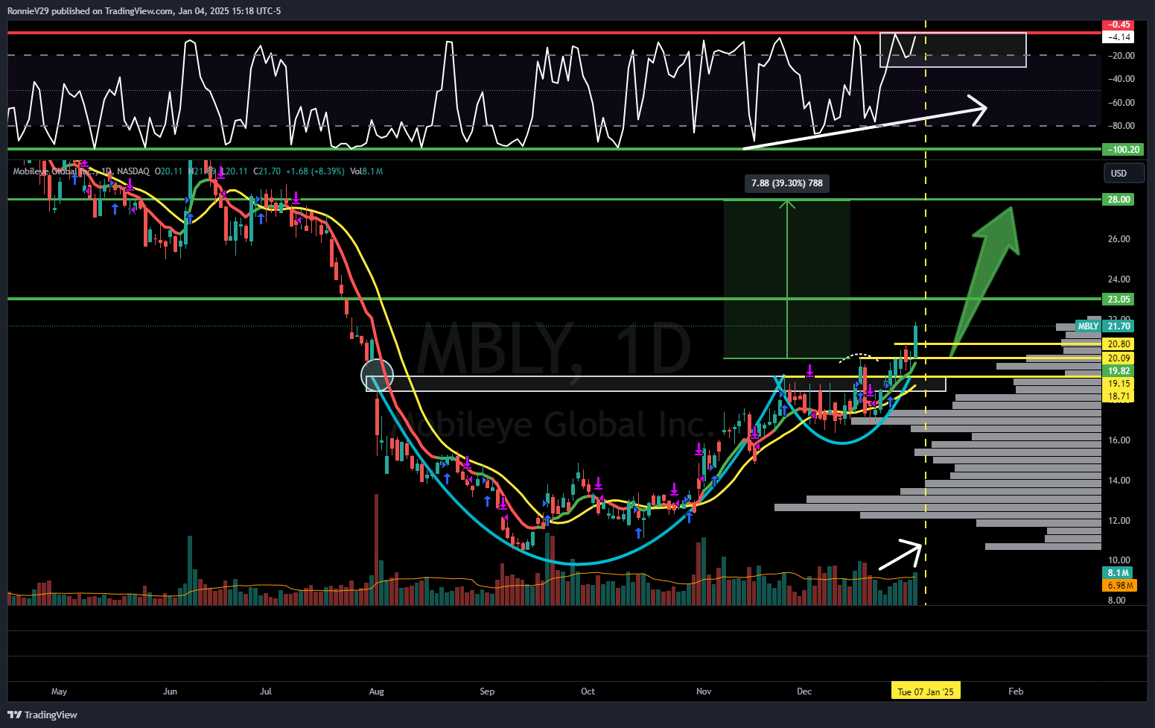Click the -100.20 green indicator label
The image size is (1155, 728).
(x=1123, y=149)
